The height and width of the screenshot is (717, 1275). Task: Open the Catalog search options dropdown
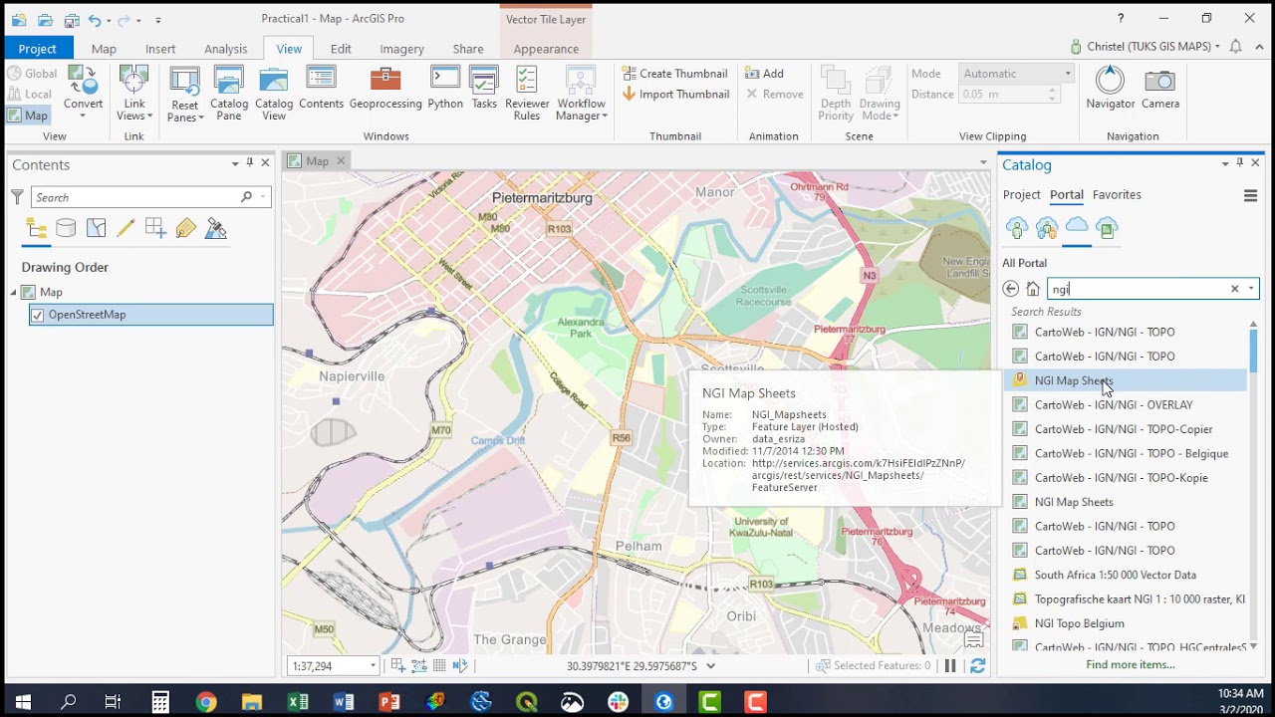pos(1251,289)
